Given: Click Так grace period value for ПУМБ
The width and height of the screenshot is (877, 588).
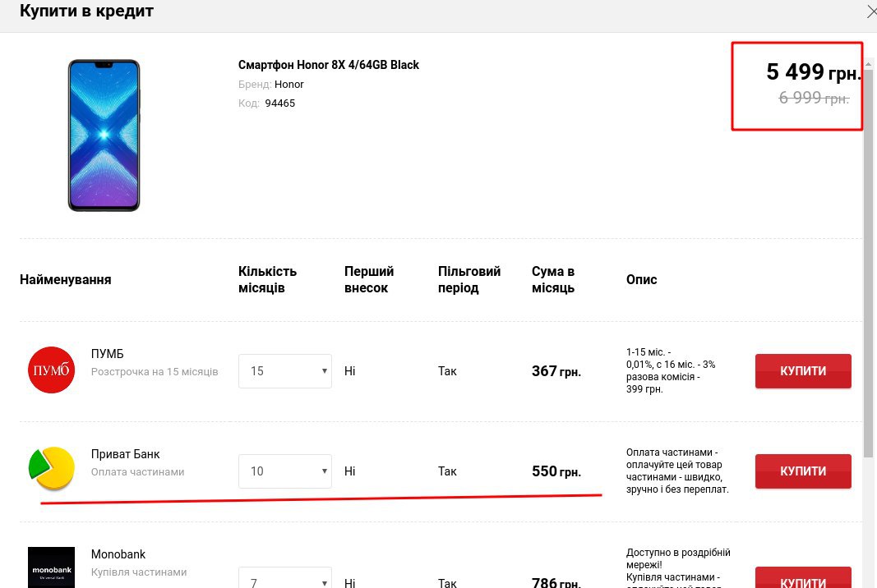Looking at the screenshot, I should pyautogui.click(x=447, y=371).
